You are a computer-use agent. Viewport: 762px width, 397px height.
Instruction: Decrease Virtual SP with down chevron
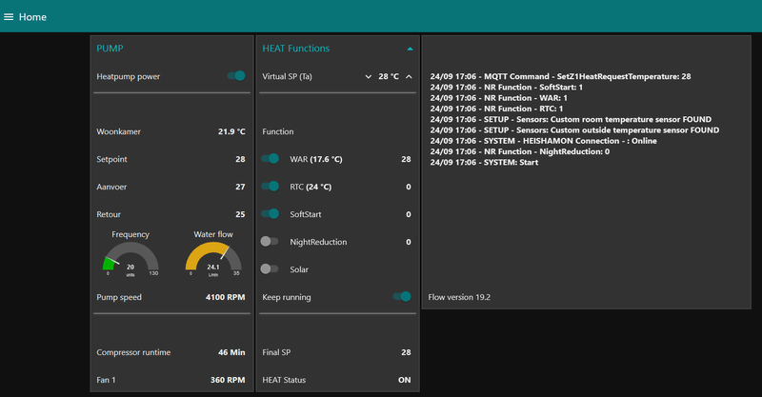tap(369, 77)
